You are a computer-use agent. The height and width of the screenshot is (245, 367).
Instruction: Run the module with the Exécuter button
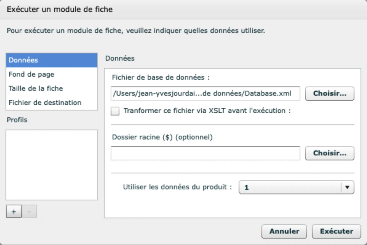click(x=336, y=231)
